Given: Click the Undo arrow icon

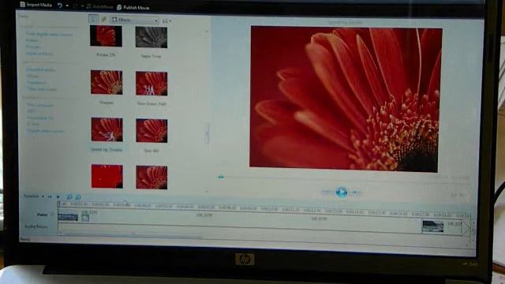Looking at the screenshot, I should click(60, 6).
